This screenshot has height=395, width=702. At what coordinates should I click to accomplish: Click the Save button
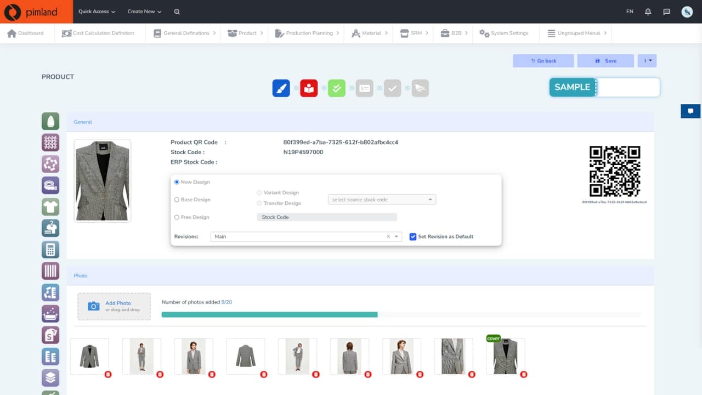point(605,61)
